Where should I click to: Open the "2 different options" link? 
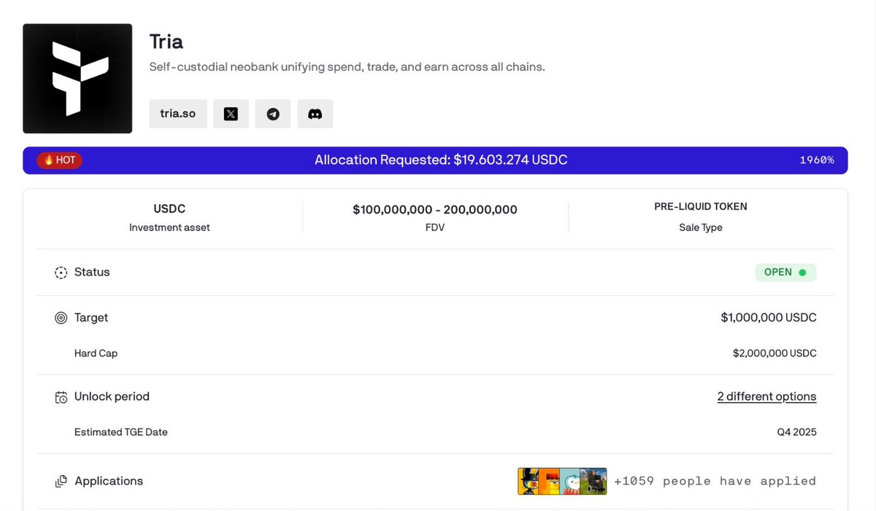pyautogui.click(x=766, y=397)
